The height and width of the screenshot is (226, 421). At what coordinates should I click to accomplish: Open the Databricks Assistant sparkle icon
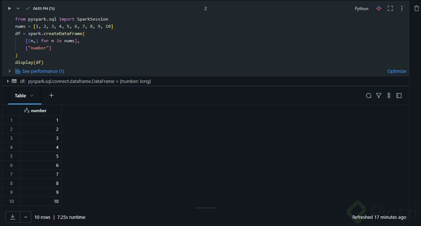pyautogui.click(x=379, y=8)
